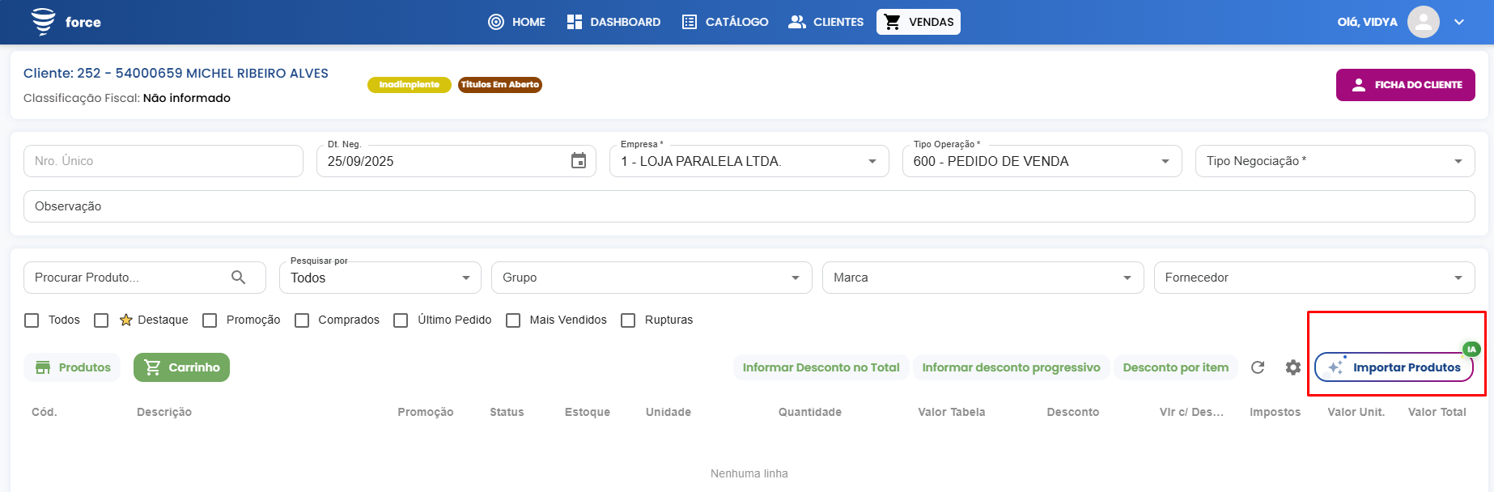Tick the Promoção checkbox
Image resolution: width=1494 pixels, height=492 pixels.
(210, 320)
